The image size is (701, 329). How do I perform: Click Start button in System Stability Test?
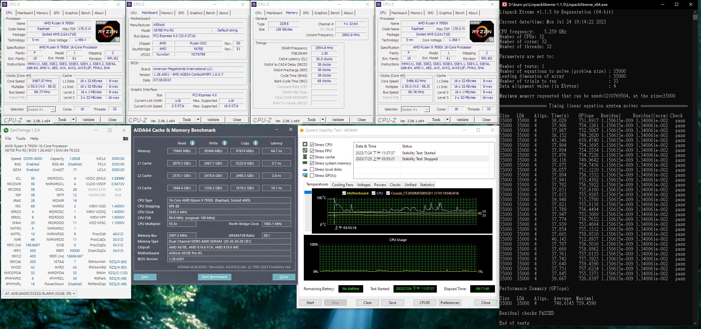point(310,302)
